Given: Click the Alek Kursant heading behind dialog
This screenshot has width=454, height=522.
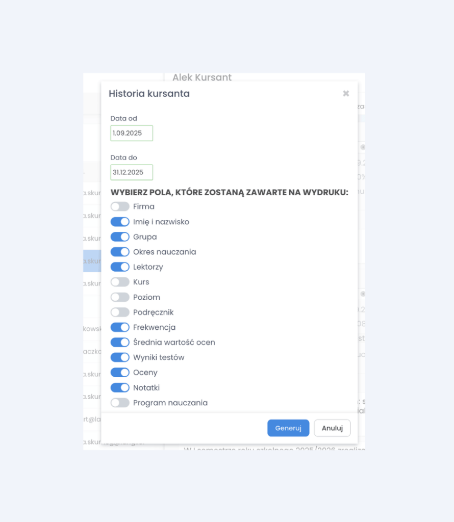Looking at the screenshot, I should (x=202, y=77).
